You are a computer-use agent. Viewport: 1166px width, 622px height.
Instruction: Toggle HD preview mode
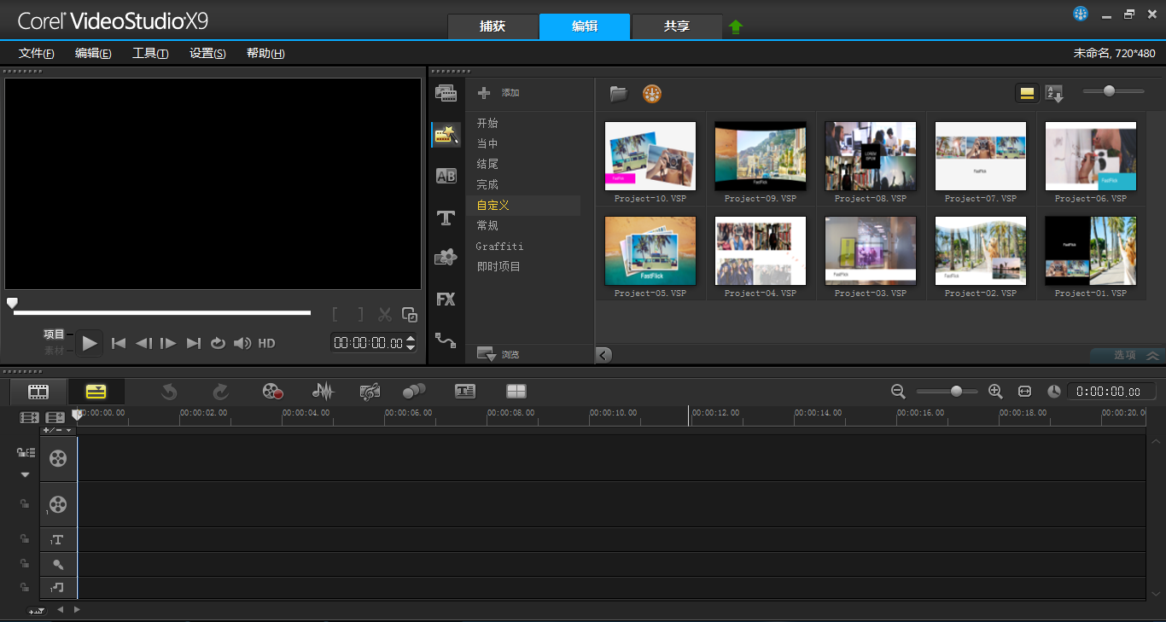pos(266,343)
